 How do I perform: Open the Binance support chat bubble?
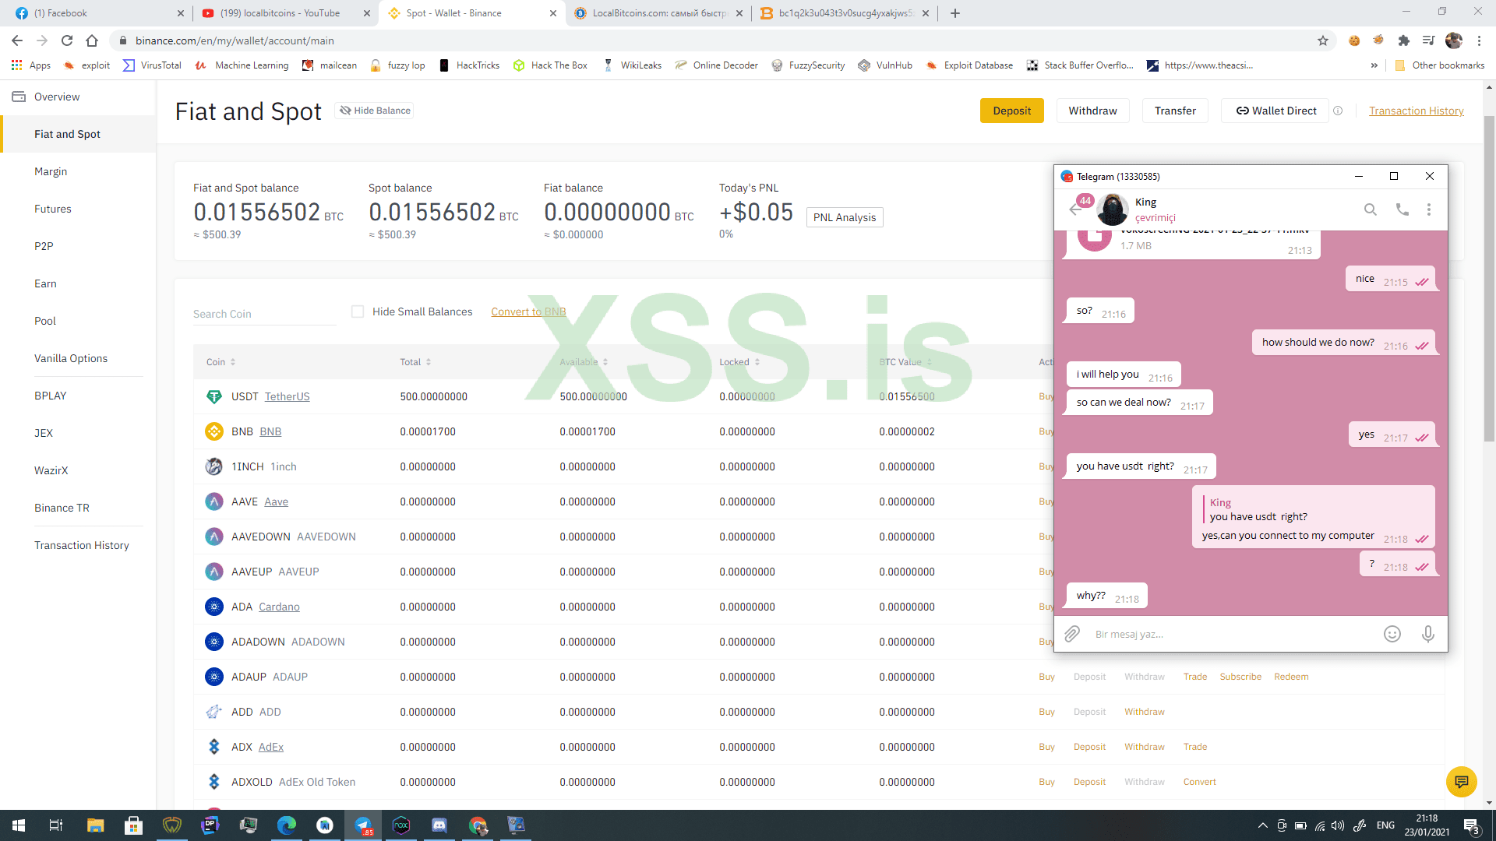click(1462, 782)
